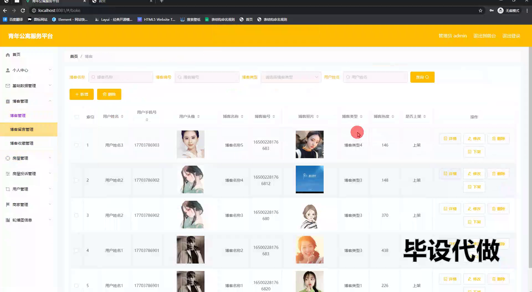
Task: Click 删除 in row 5
Action: 498,279
